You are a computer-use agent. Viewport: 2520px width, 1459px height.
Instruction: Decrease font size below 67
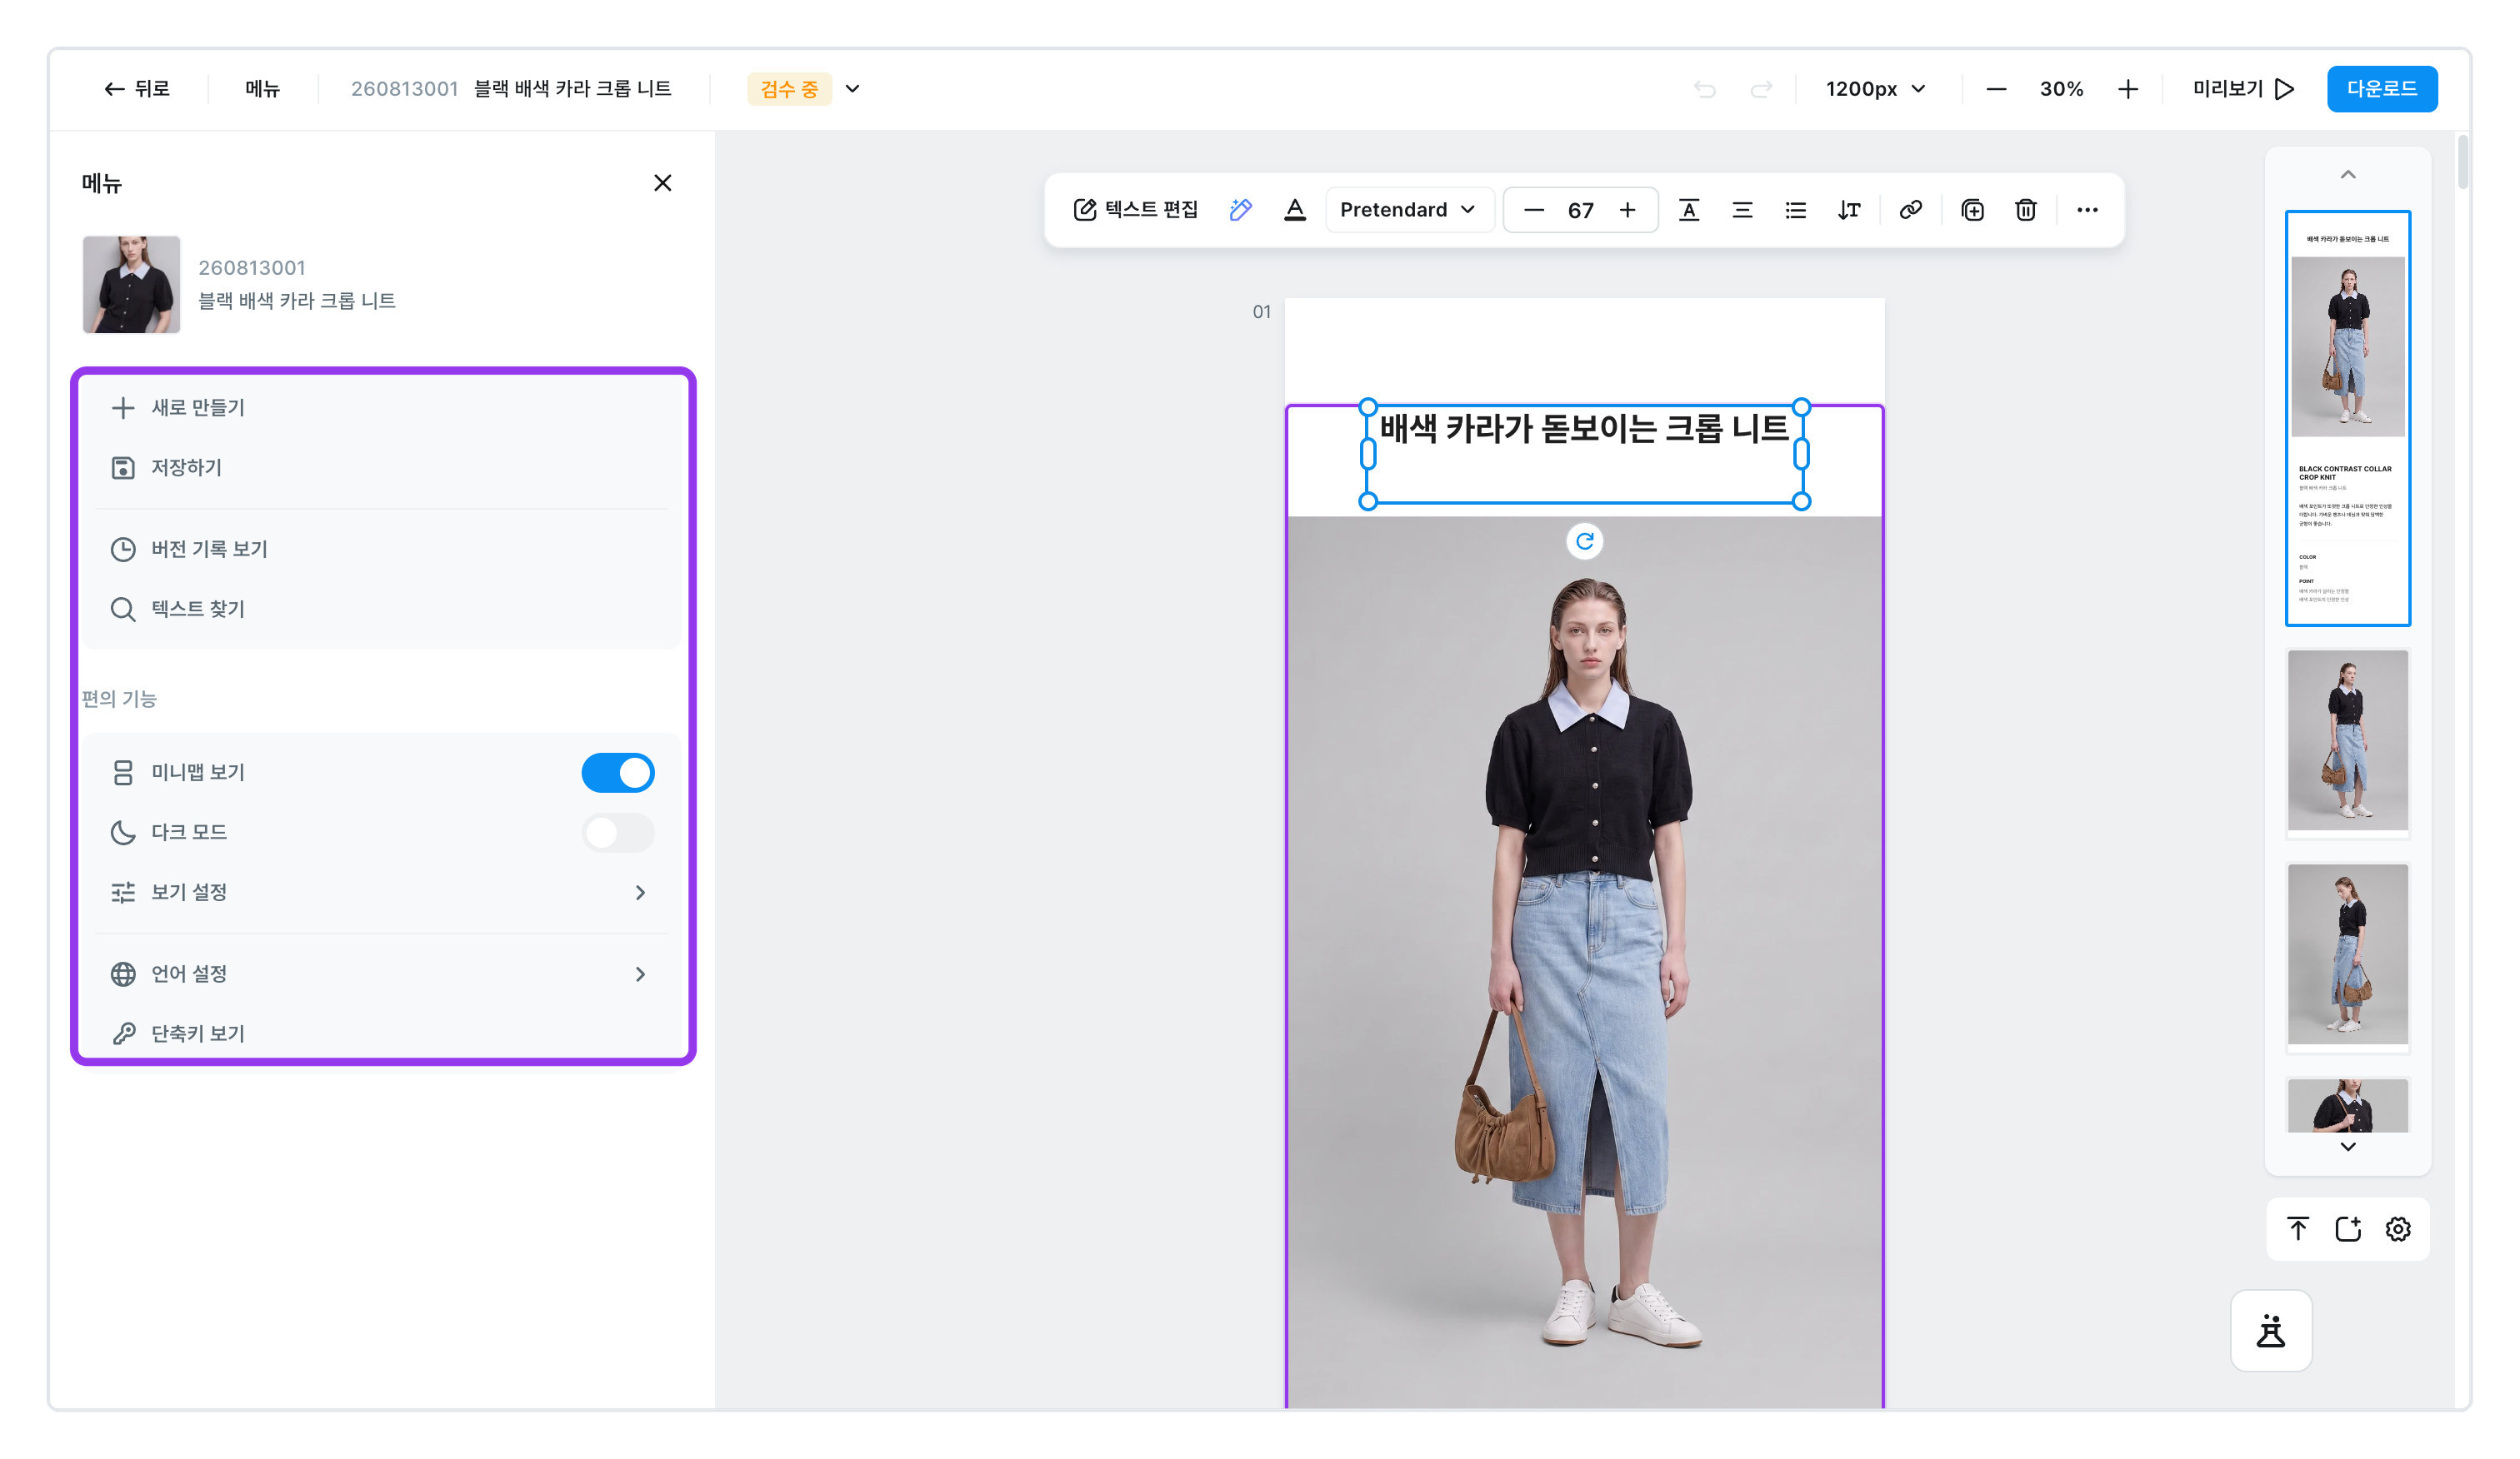[x=1534, y=210]
